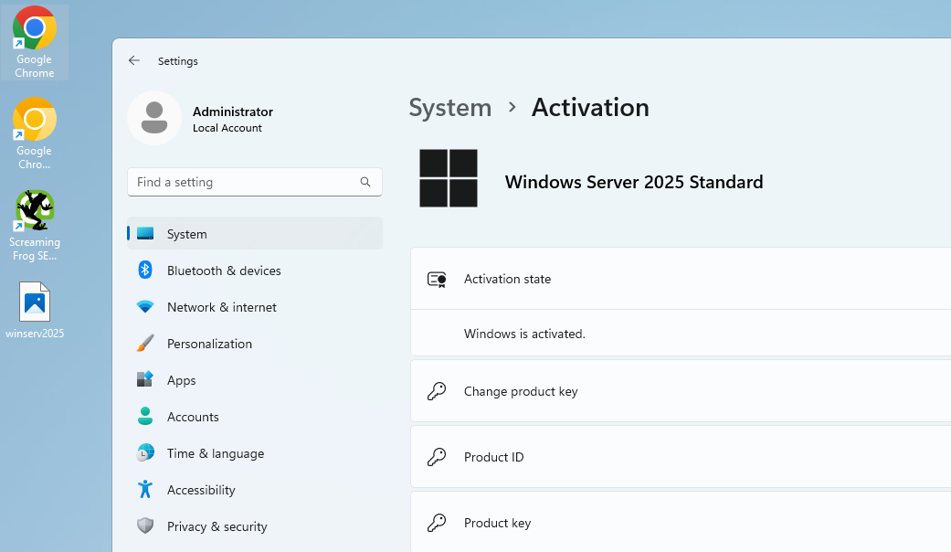Click the Administrator profile avatar
Image resolution: width=951 pixels, height=552 pixels.
(154, 118)
